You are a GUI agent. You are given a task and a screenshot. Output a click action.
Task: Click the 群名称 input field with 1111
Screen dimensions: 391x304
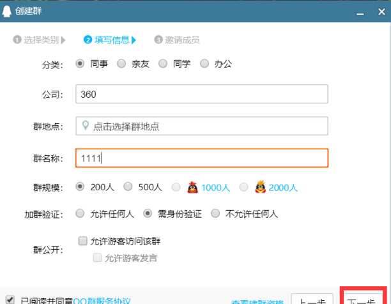tap(202, 158)
